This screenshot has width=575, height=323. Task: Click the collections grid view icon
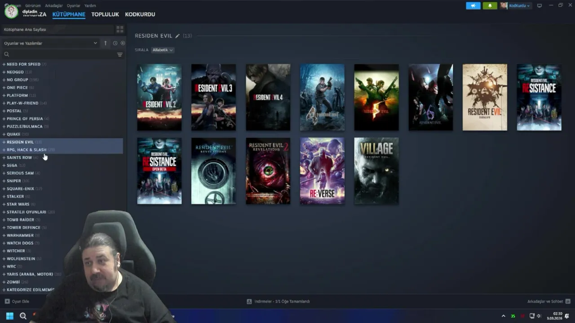(119, 29)
